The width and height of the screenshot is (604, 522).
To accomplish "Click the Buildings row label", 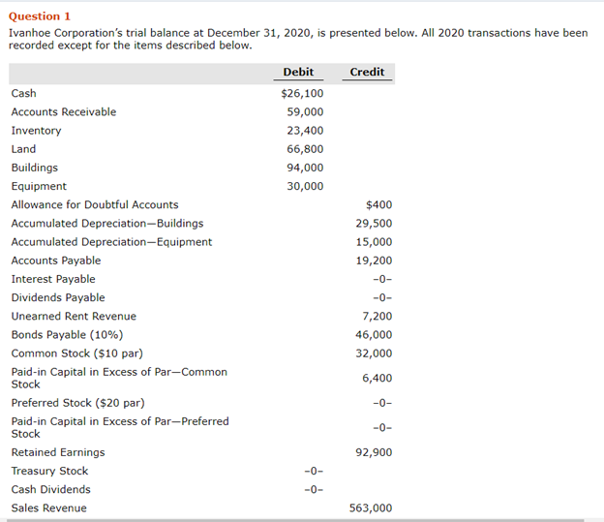I will pyautogui.click(x=35, y=168).
